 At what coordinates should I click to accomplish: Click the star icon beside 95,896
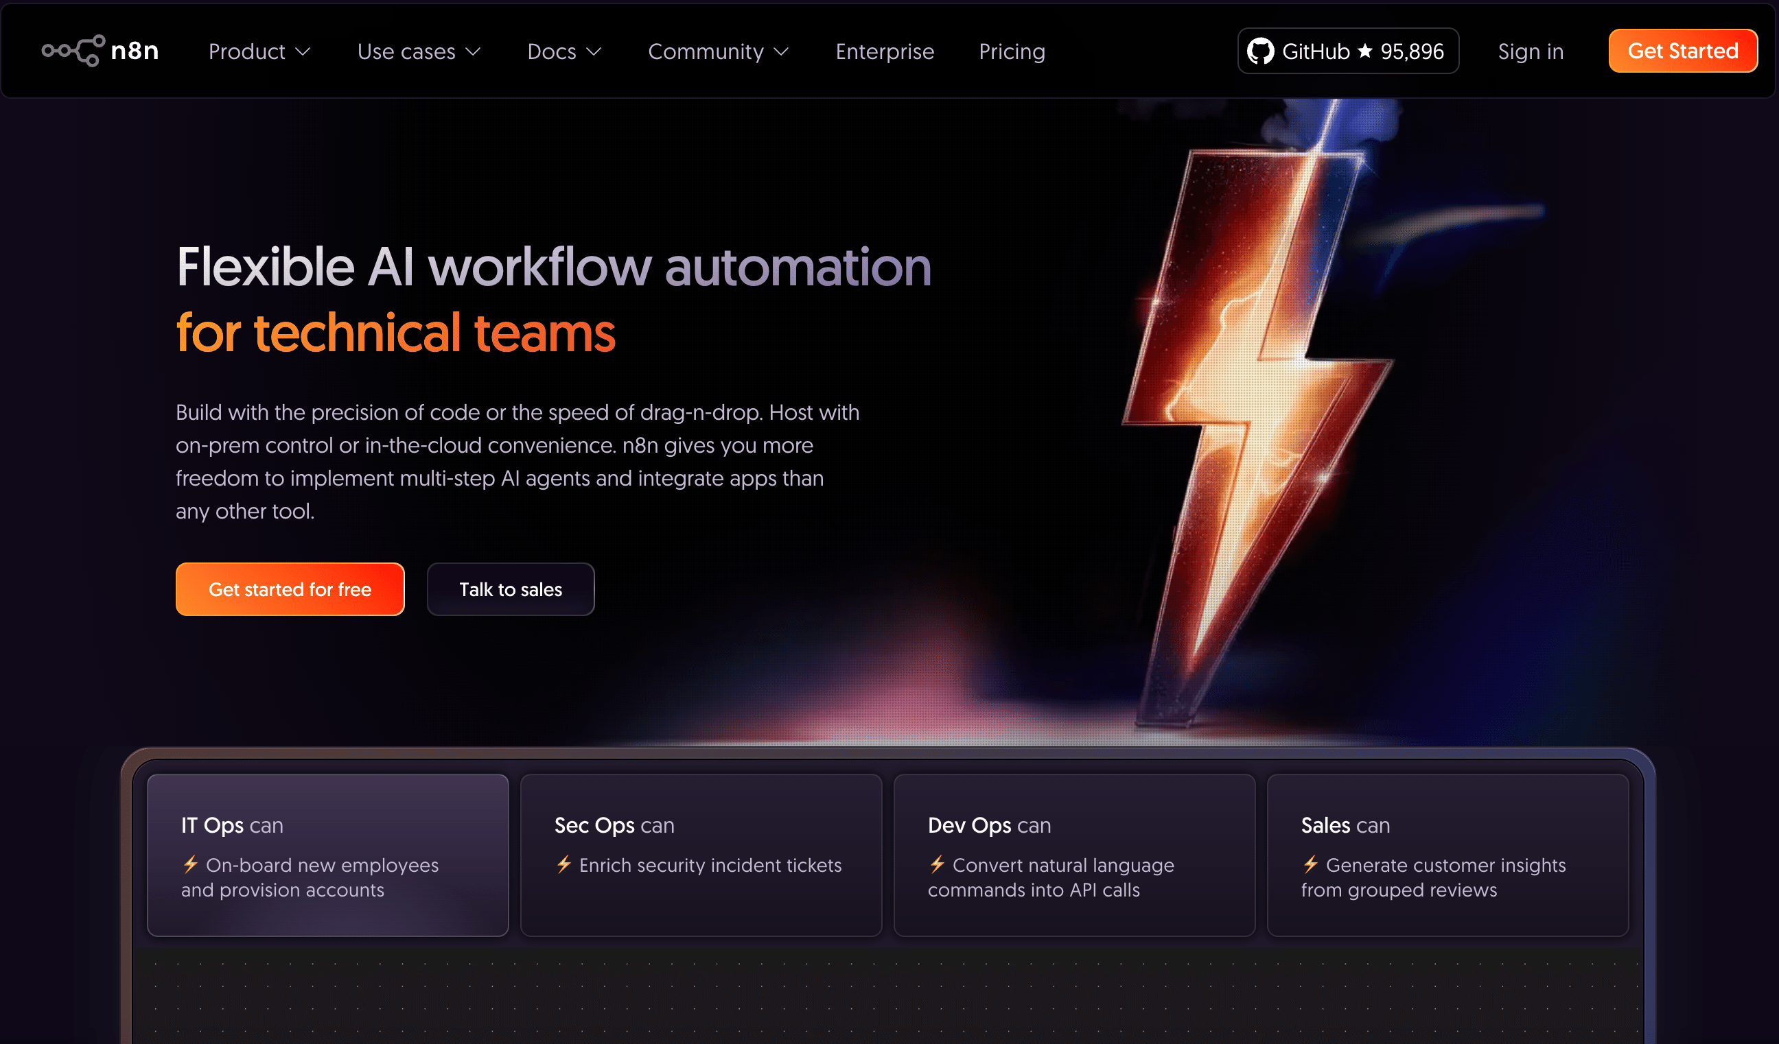[1365, 51]
